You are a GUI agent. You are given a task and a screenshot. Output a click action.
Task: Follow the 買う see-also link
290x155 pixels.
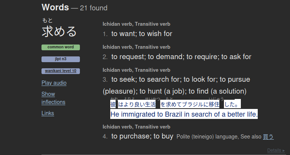point(268,137)
